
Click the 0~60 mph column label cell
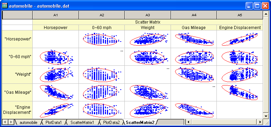101,28
